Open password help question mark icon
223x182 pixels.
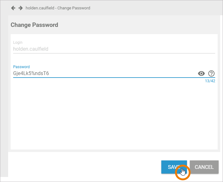click(x=211, y=73)
